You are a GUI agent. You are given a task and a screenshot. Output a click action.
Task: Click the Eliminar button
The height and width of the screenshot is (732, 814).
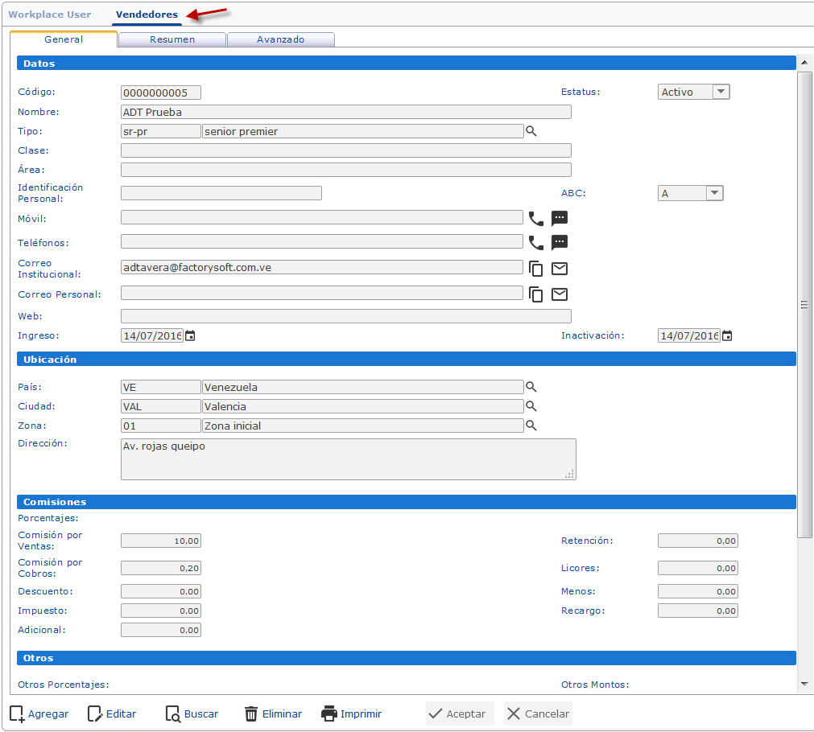tap(273, 713)
